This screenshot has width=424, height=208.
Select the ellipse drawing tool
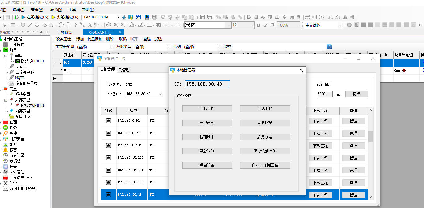(x=23, y=25)
